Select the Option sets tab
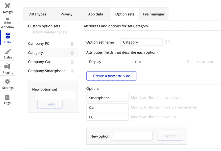The height and width of the screenshot is (151, 221). [125, 14]
